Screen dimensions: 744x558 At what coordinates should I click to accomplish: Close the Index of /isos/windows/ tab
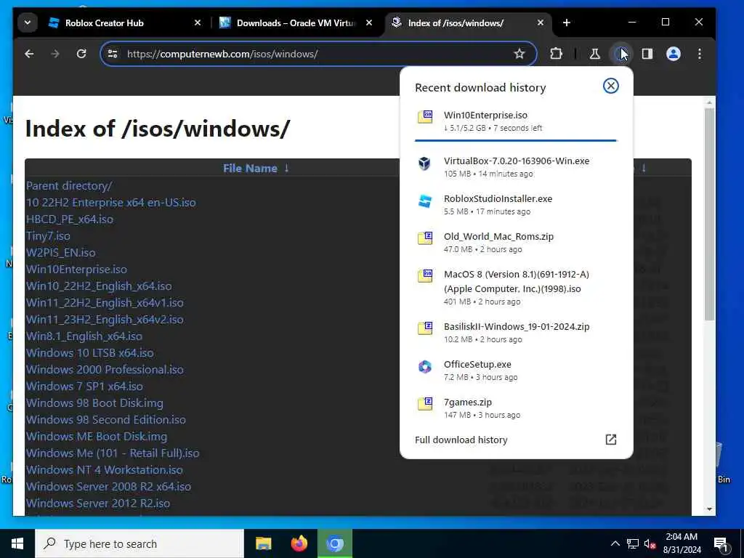[x=541, y=23]
